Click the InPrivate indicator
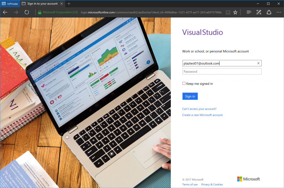This screenshot has width=284, height=188. pos(10,4)
